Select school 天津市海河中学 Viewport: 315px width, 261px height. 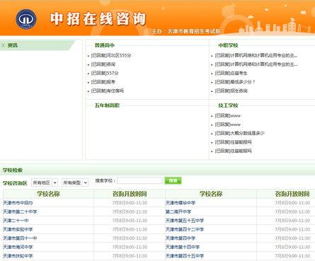18,247
